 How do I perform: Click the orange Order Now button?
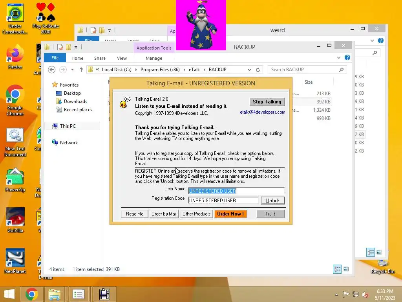pyautogui.click(x=230, y=214)
